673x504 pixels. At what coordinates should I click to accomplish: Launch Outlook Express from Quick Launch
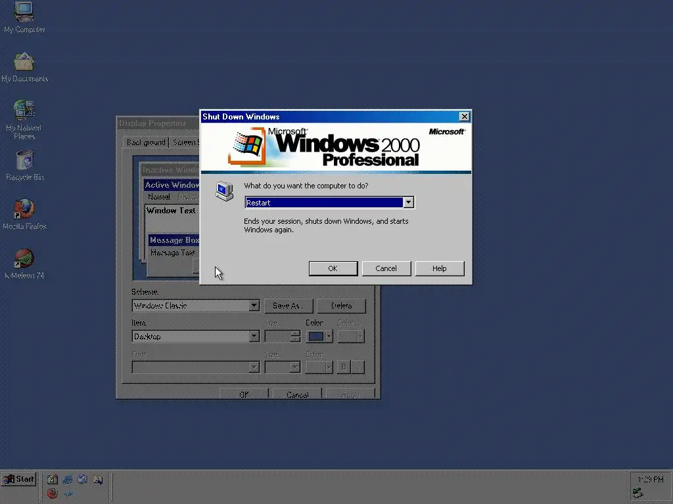click(x=83, y=480)
